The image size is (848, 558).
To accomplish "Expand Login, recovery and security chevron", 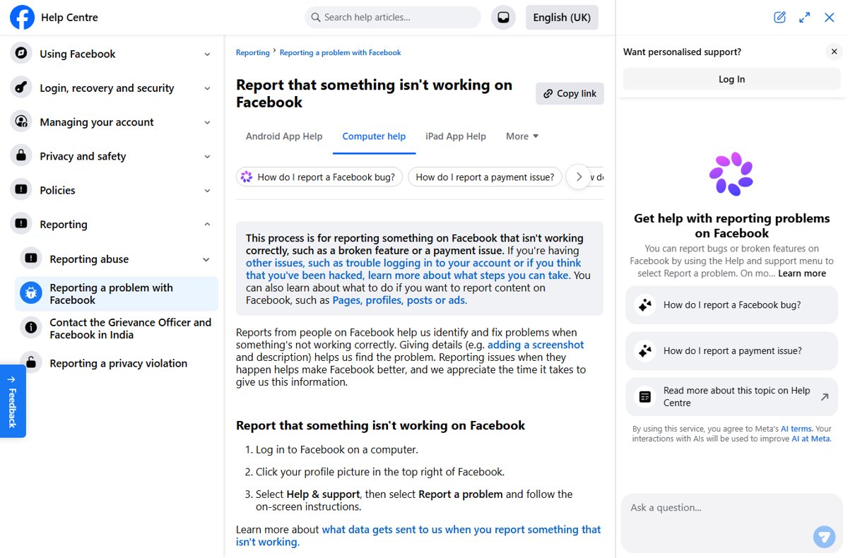I will point(207,88).
